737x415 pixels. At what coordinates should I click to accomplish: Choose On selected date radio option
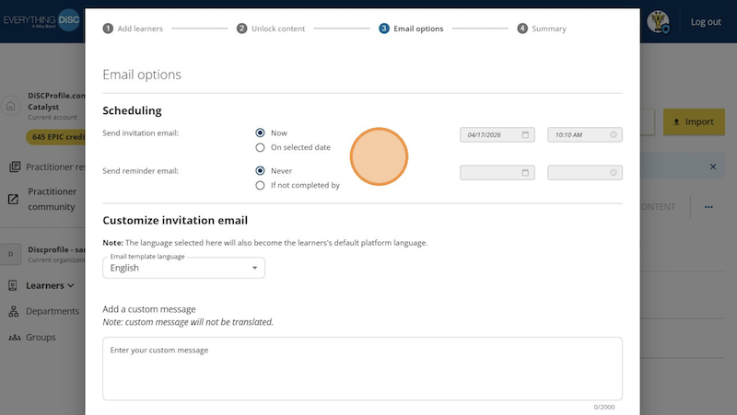click(x=260, y=147)
